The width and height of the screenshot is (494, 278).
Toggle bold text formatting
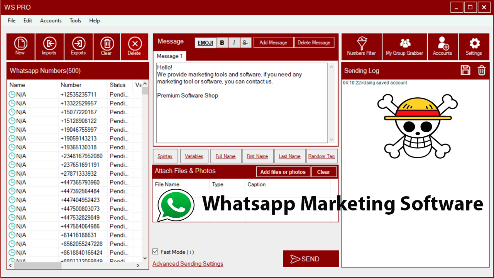(x=222, y=43)
